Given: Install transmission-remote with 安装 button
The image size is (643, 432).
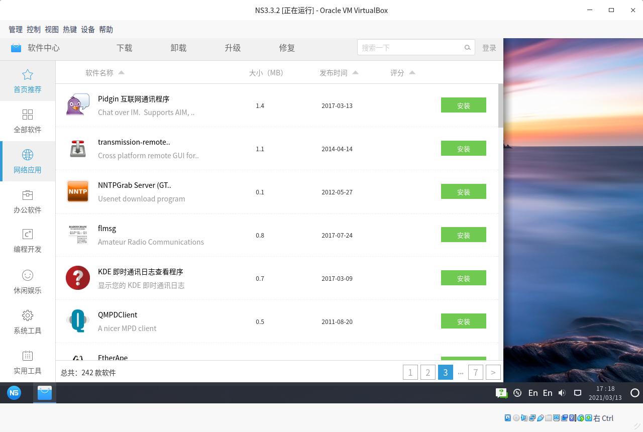Looking at the screenshot, I should [464, 148].
